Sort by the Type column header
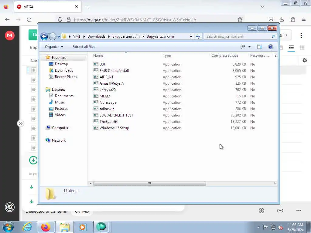The image size is (311, 233). (x=167, y=56)
